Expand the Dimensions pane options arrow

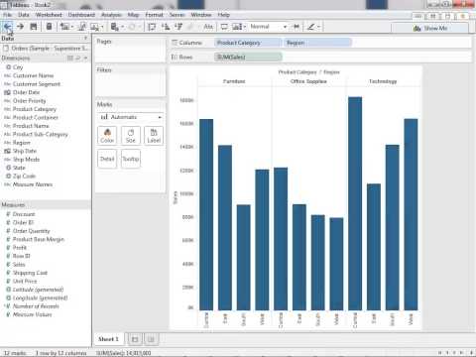tap(86, 59)
